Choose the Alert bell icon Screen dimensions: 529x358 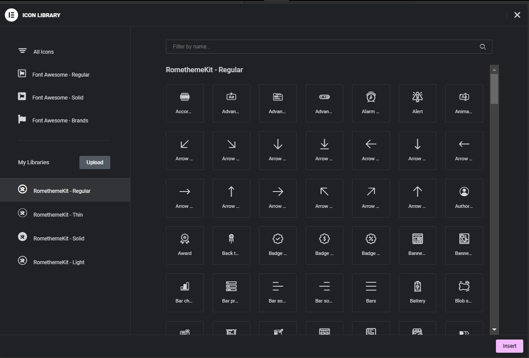coord(417,103)
